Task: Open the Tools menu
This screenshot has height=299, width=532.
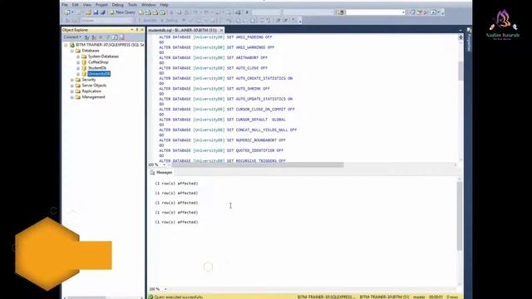Action: (133, 5)
